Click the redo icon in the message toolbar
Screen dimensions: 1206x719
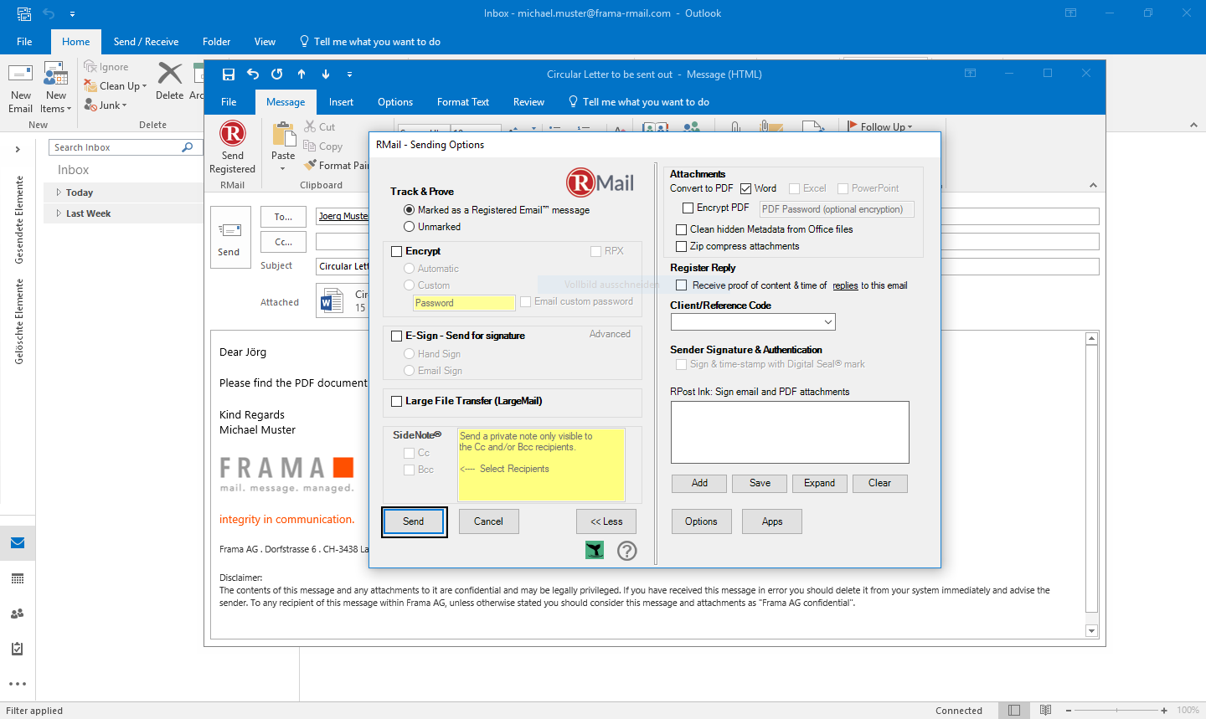point(277,74)
